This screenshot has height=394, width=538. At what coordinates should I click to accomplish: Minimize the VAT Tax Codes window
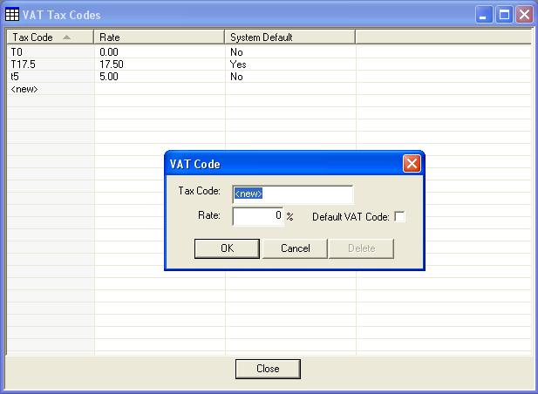point(484,15)
